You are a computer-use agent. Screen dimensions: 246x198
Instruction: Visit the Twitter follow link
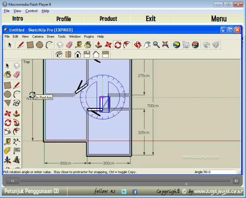(124, 192)
